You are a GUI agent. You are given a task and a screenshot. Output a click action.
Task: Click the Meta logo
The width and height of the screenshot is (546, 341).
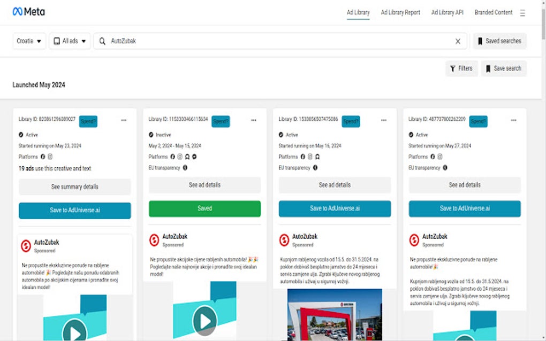tap(29, 11)
